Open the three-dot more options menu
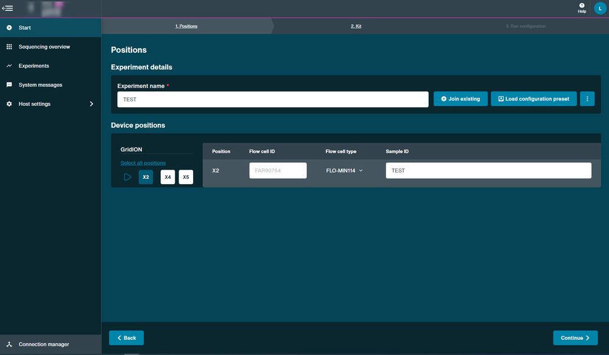The image size is (609, 355). (587, 99)
